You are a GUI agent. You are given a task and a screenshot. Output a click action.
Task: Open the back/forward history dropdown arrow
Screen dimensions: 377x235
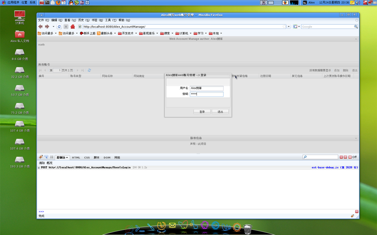pyautogui.click(x=53, y=26)
